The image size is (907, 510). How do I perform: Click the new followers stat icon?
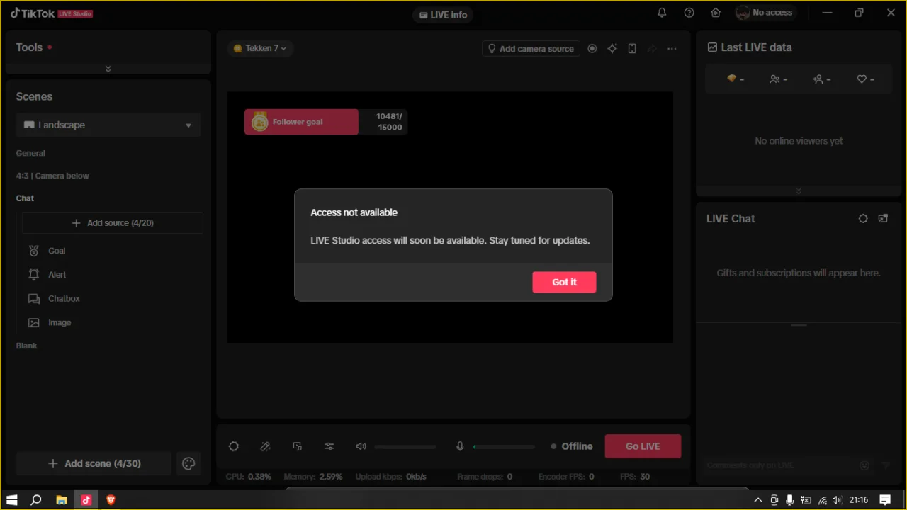pyautogui.click(x=818, y=79)
